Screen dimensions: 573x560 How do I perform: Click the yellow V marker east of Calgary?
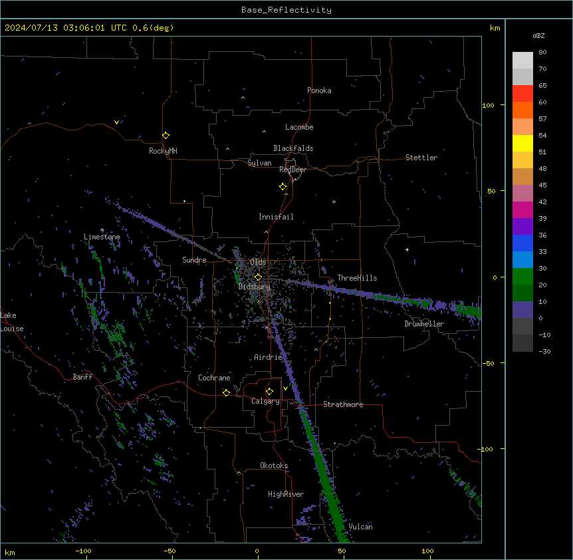point(285,388)
